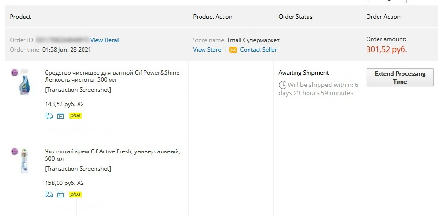Open the Cif Active Fresh cleaning cream title
Viewport: 438px width, 216px height.
113,155
